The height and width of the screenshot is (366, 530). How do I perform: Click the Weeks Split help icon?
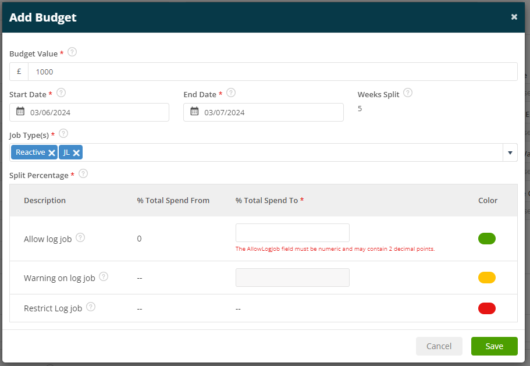coord(408,93)
